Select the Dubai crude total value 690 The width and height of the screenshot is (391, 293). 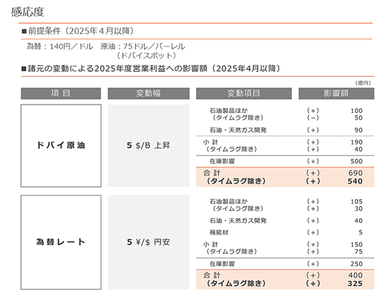click(x=356, y=173)
